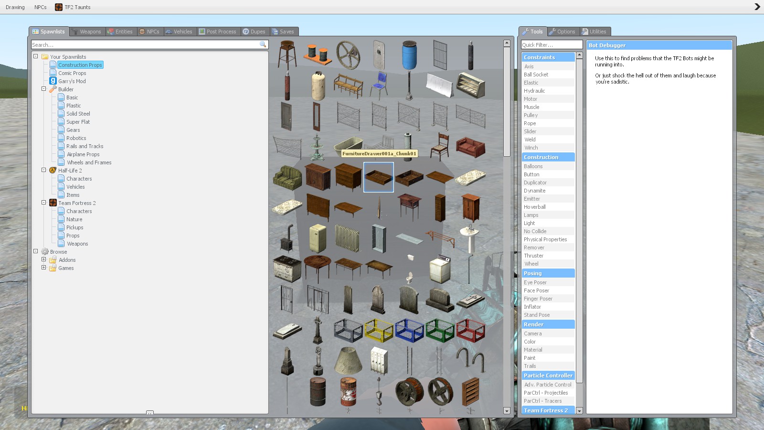The width and height of the screenshot is (764, 430).
Task: Collapse the Posing tool category header
Action: coord(548,273)
